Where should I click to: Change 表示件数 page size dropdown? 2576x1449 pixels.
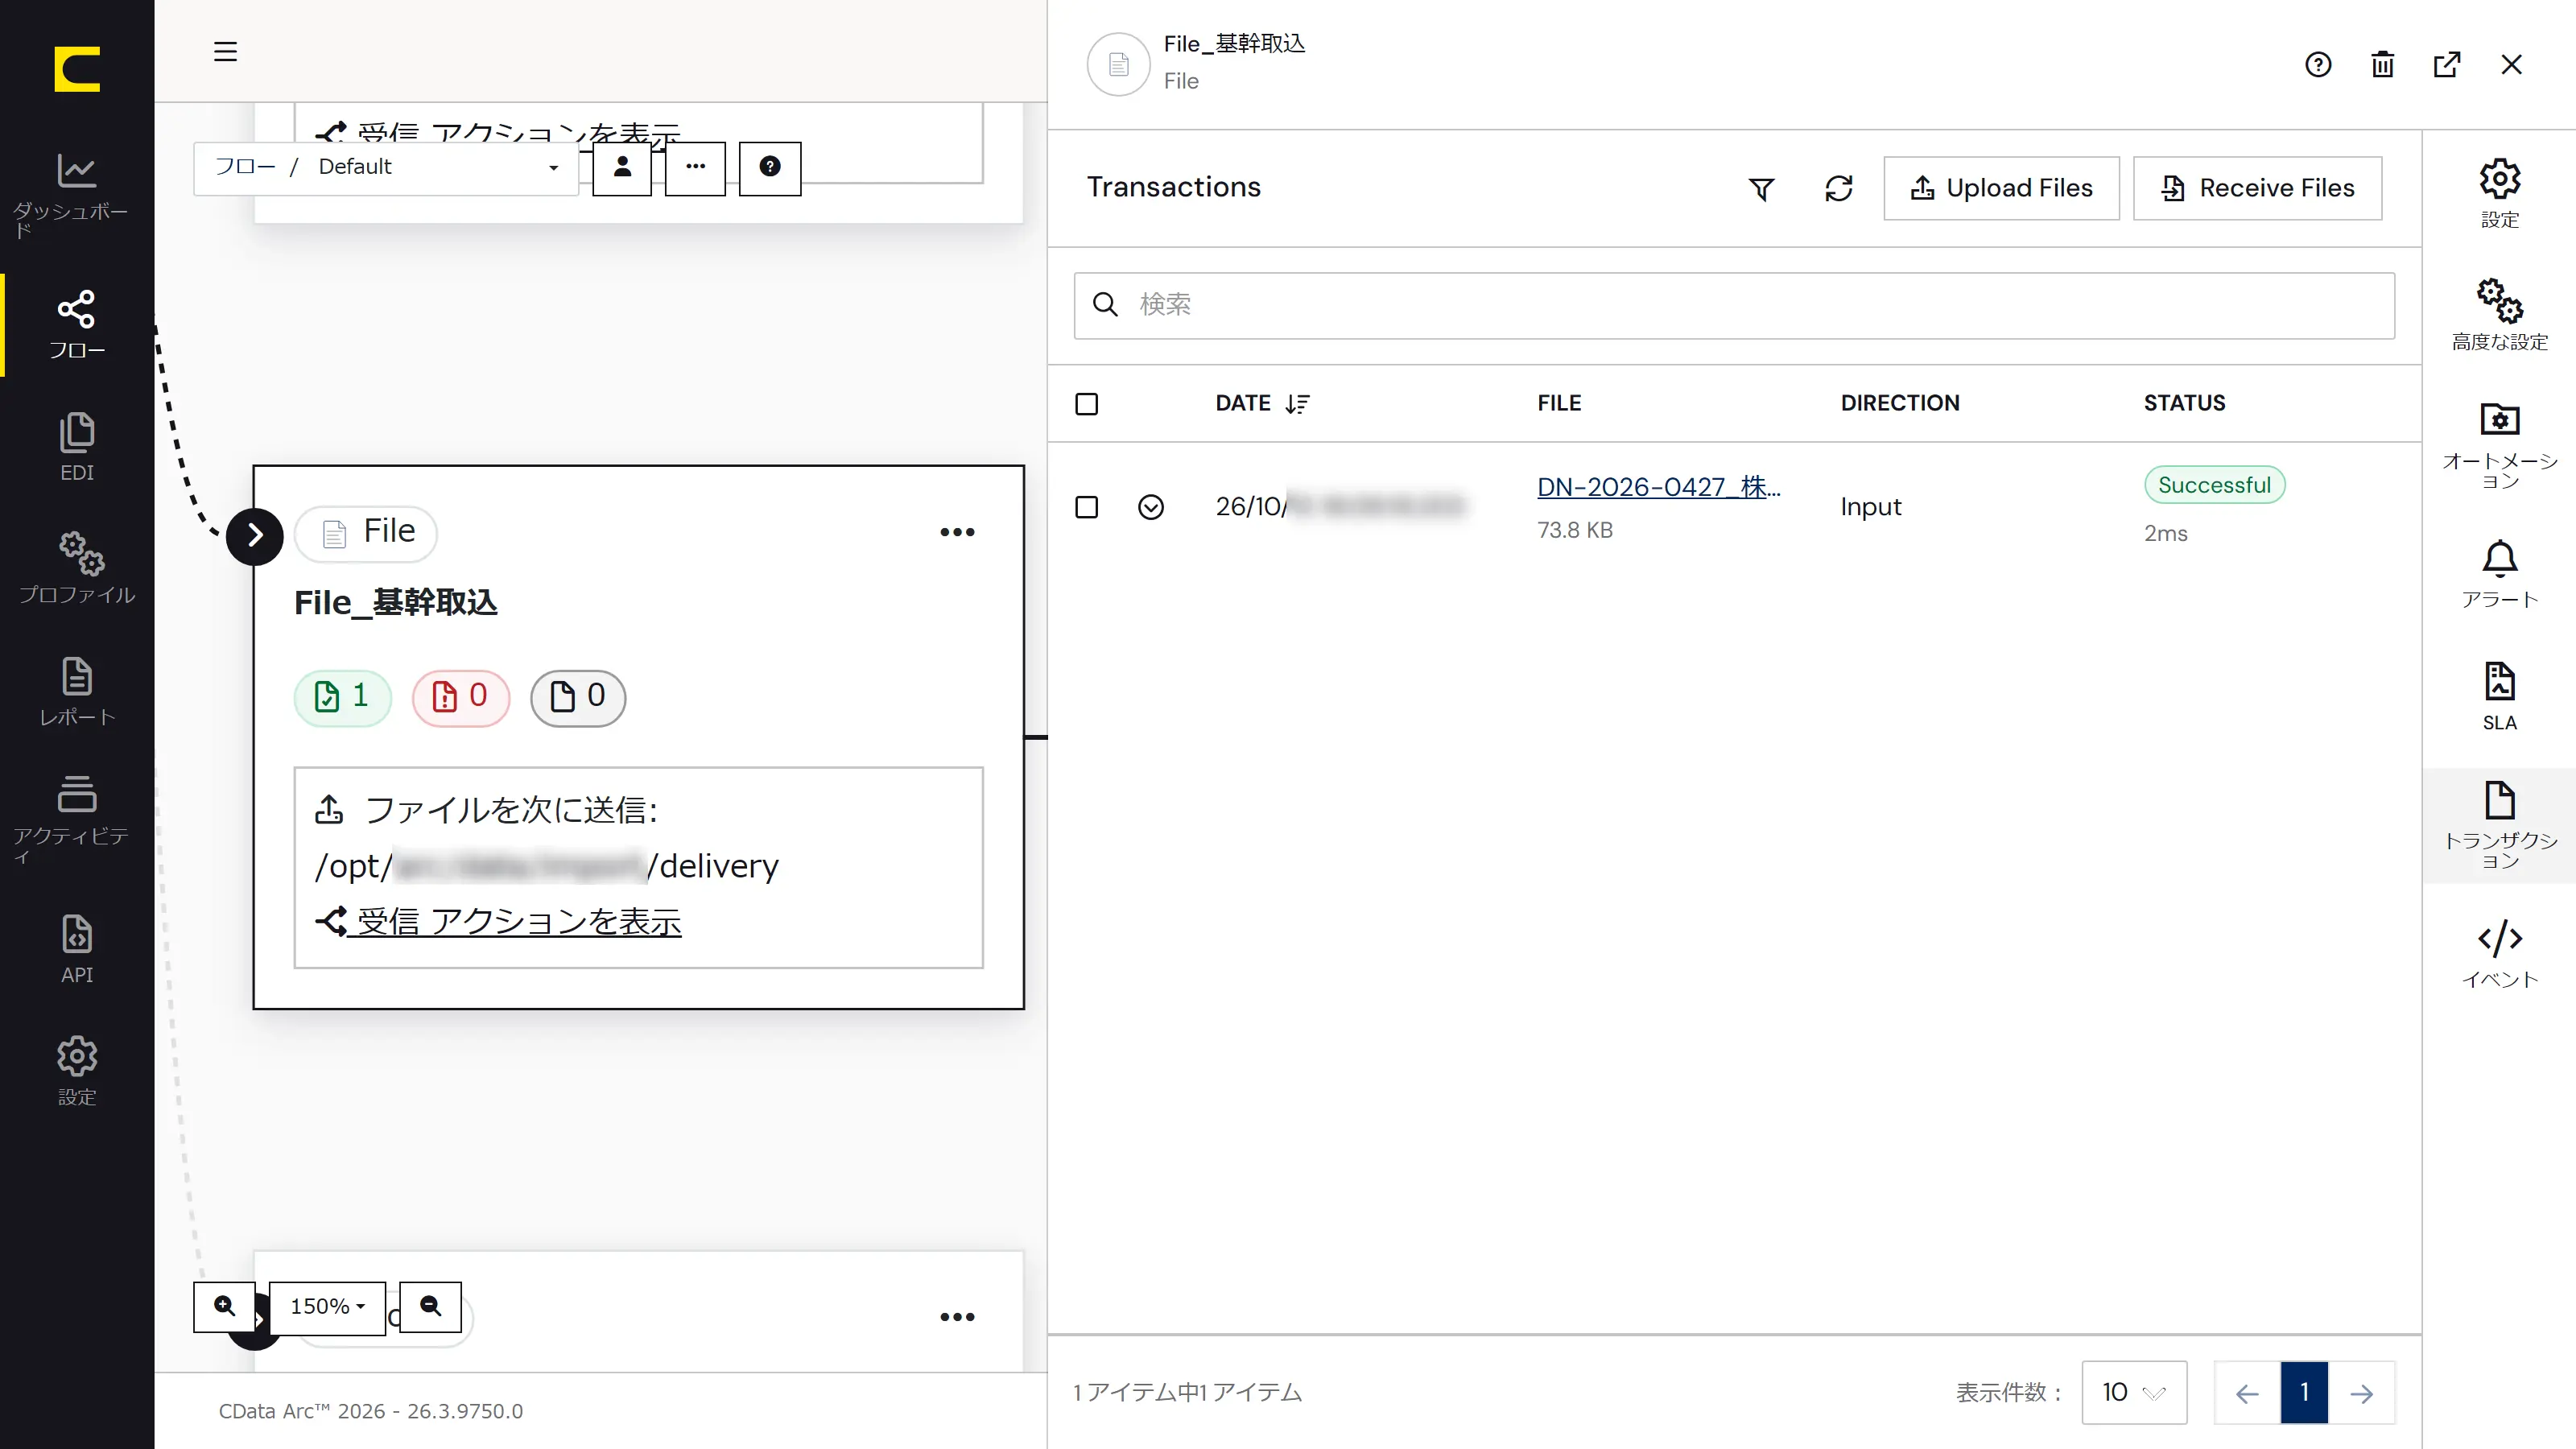point(2134,1392)
